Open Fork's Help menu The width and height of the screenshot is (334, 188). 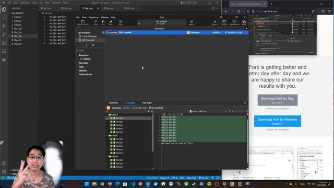pyautogui.click(x=113, y=17)
